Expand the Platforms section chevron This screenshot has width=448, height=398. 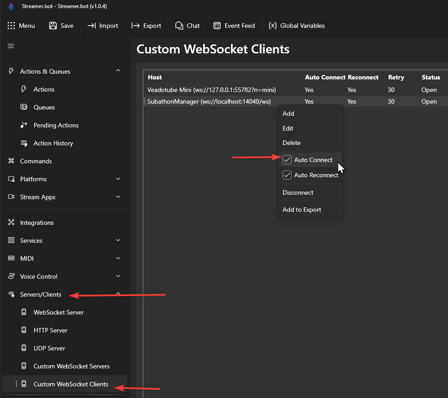118,179
